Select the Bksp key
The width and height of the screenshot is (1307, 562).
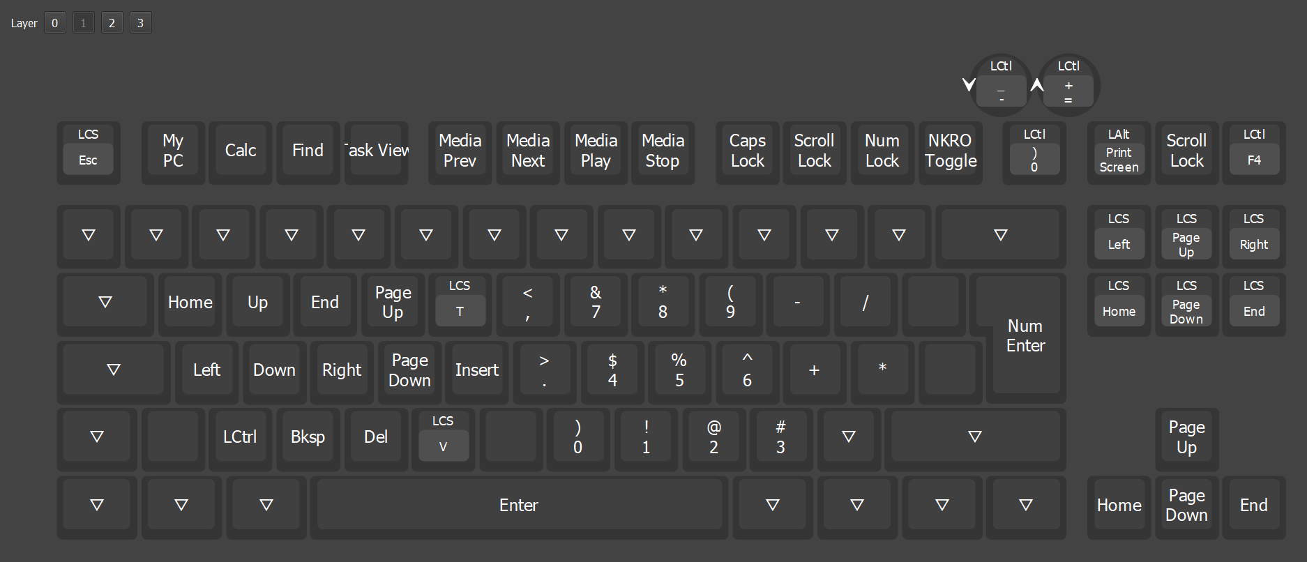tap(308, 437)
